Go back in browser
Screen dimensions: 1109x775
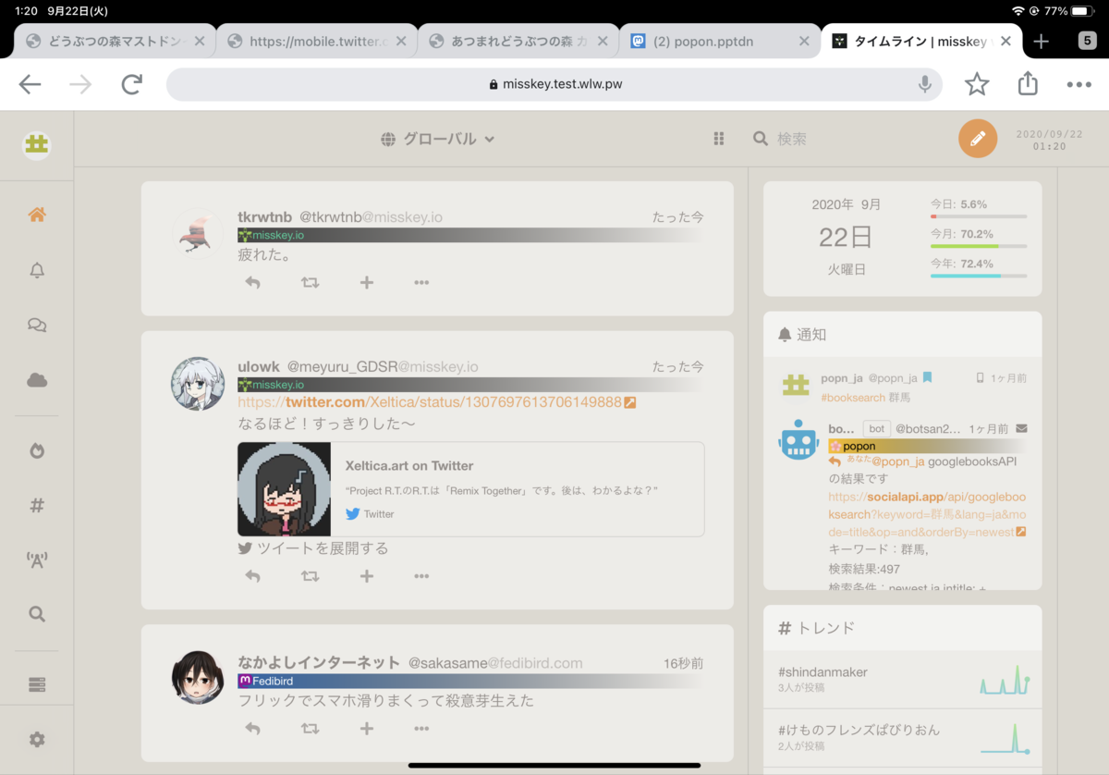click(30, 84)
